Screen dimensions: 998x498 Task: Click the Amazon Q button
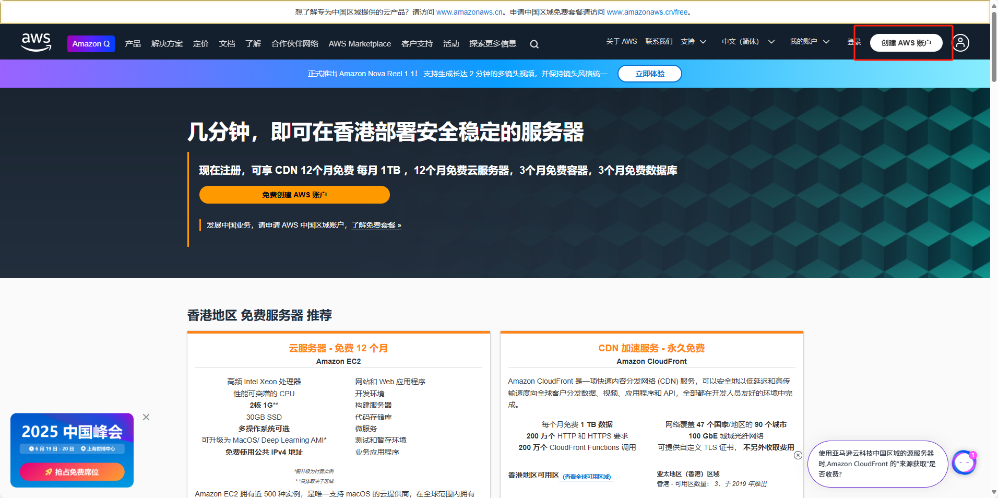pos(91,44)
